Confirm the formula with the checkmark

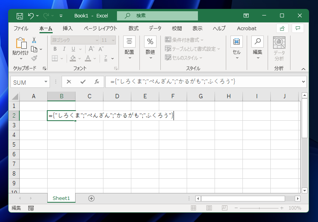[x=83, y=82]
